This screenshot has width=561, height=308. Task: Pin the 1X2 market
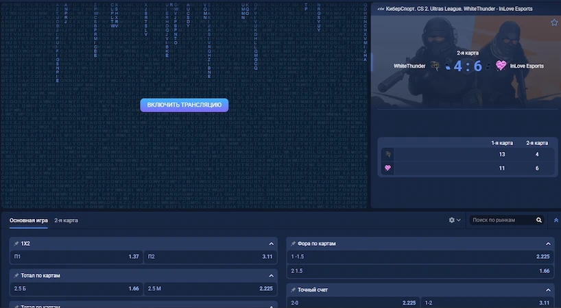click(x=16, y=244)
